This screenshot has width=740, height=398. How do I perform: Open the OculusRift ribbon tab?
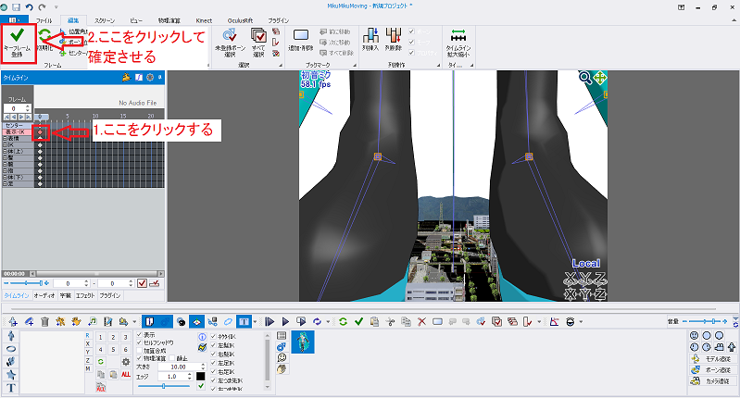point(240,20)
